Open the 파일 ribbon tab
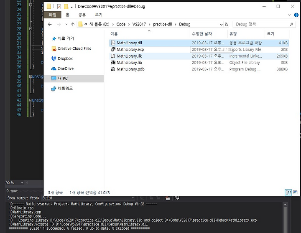The image size is (301, 233). point(52,15)
